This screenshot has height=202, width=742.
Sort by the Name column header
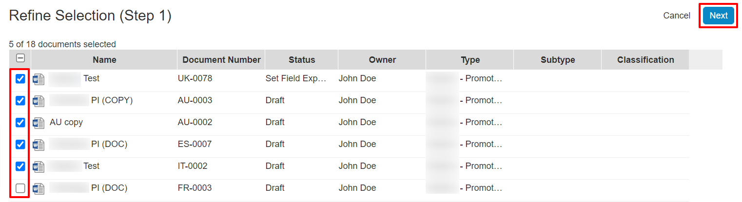pos(104,60)
